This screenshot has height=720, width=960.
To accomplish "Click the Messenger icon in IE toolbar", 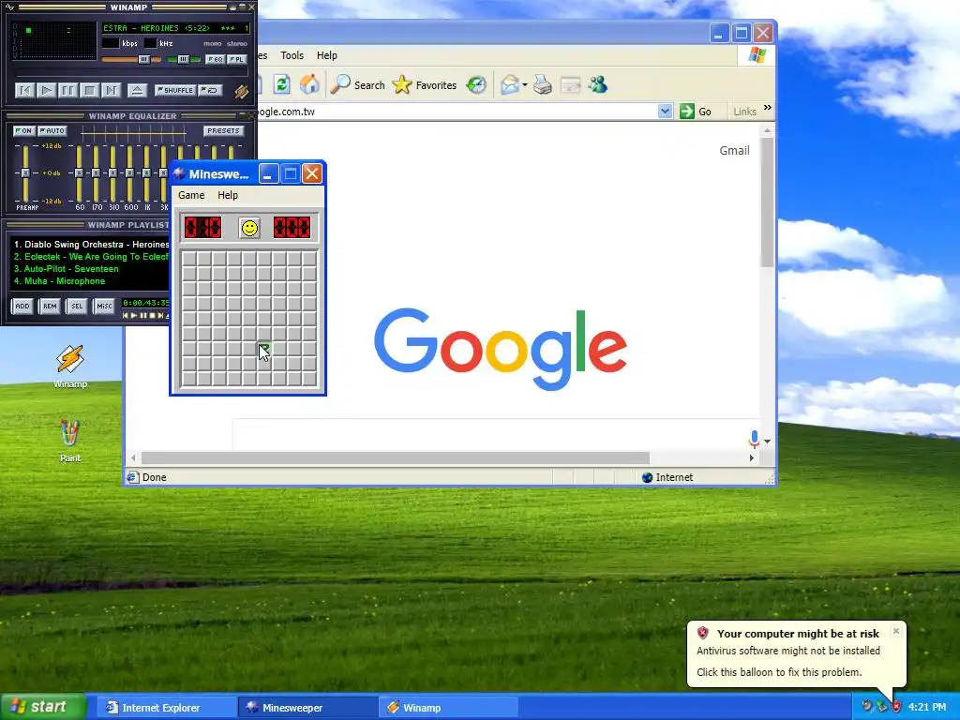I will click(597, 84).
